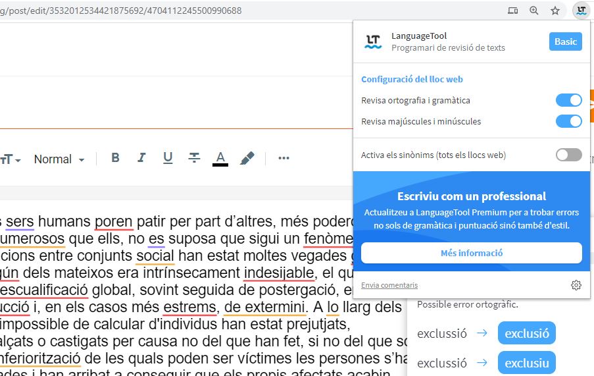Select the highlighter background color tool
Viewport: 594px width, 376px height.
[x=247, y=158]
